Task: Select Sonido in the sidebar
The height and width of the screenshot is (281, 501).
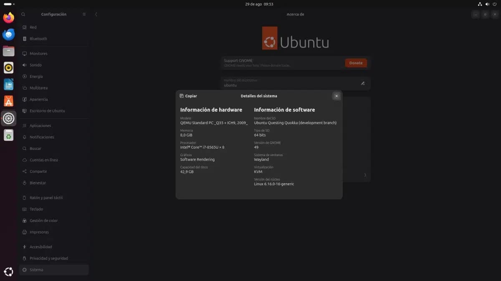Action: pos(35,65)
